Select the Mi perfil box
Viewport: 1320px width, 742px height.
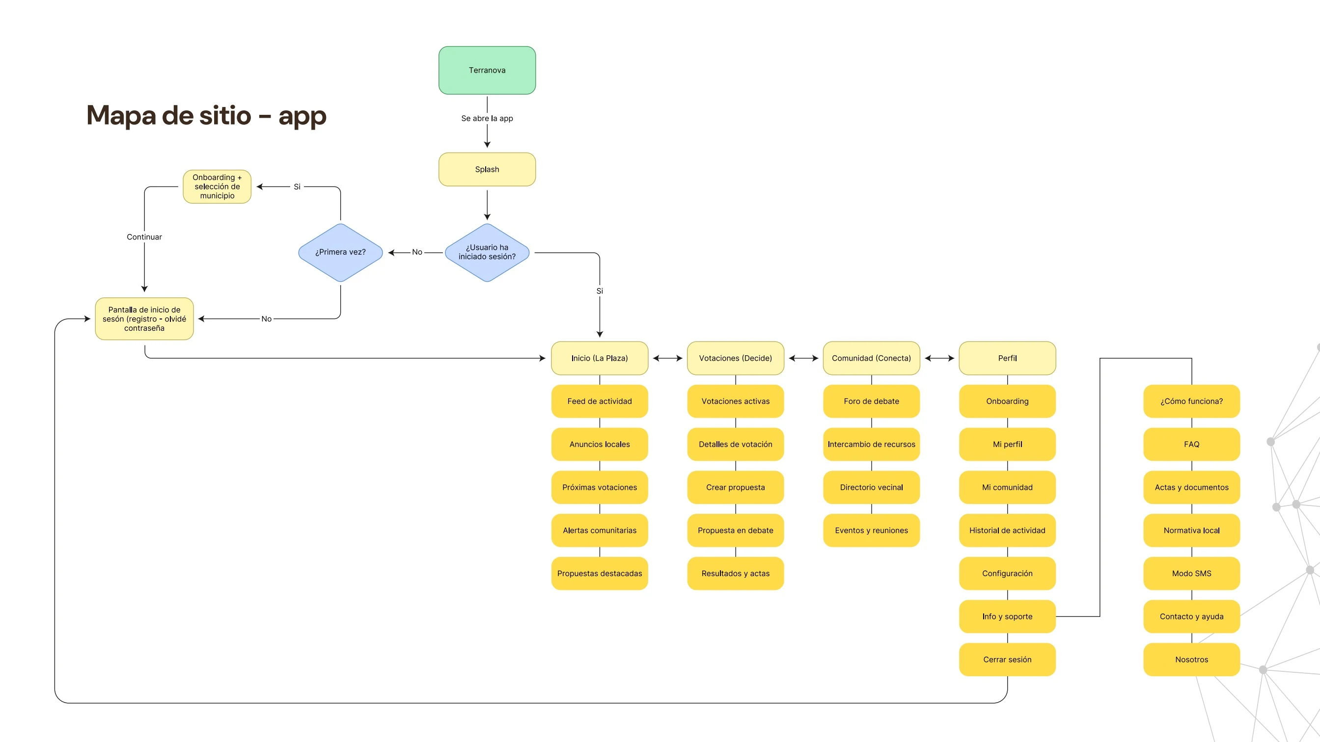(x=1007, y=444)
